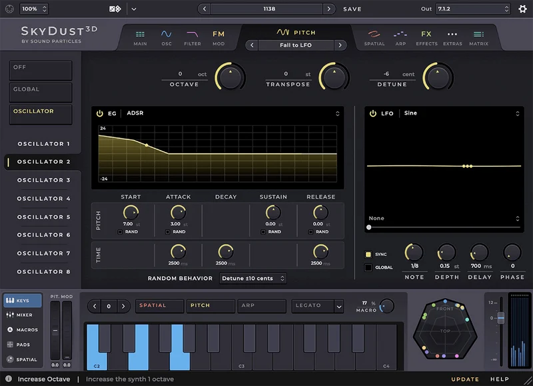Click the 3D spatial hexagon view
This screenshot has height=386, width=533.
pos(445,329)
